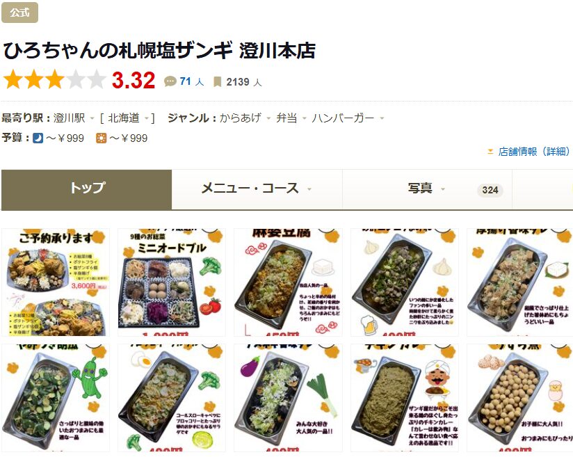Click the bookmark save icon
The width and height of the screenshot is (573, 464).
218,81
